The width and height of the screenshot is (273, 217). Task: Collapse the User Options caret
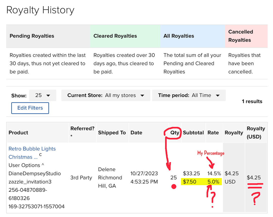43,165
